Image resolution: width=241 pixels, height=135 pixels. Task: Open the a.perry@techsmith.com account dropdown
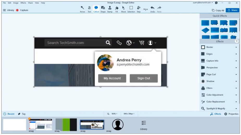click(203, 3)
